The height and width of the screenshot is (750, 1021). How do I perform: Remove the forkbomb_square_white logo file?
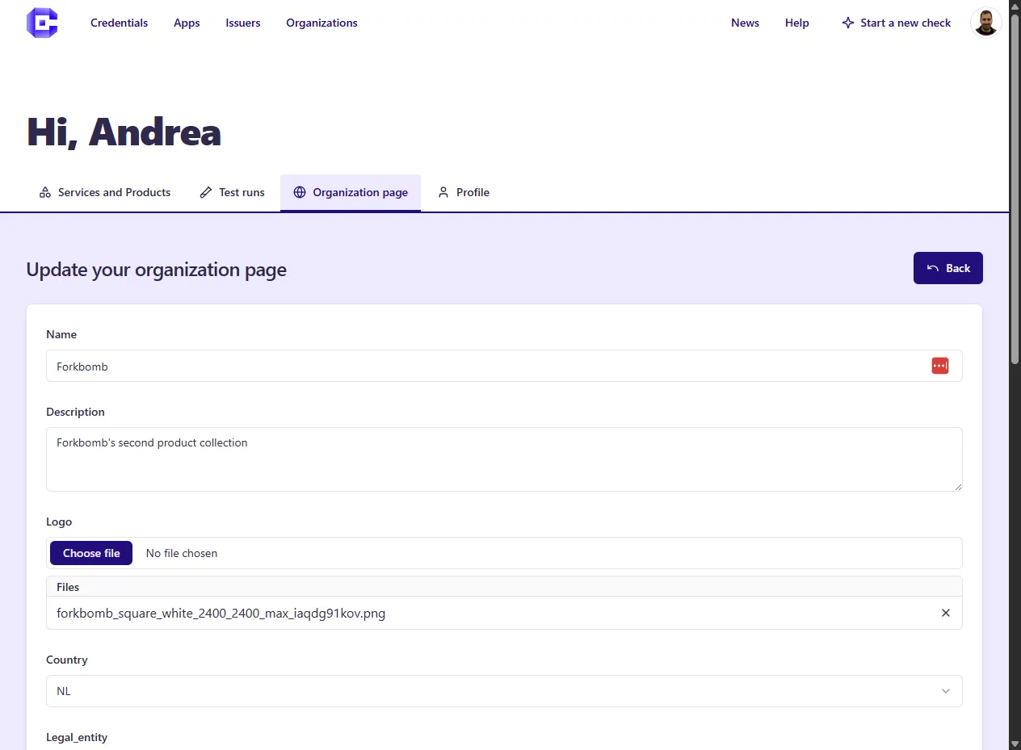(x=946, y=613)
